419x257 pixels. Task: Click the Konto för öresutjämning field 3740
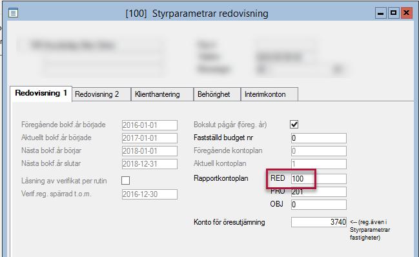319,222
